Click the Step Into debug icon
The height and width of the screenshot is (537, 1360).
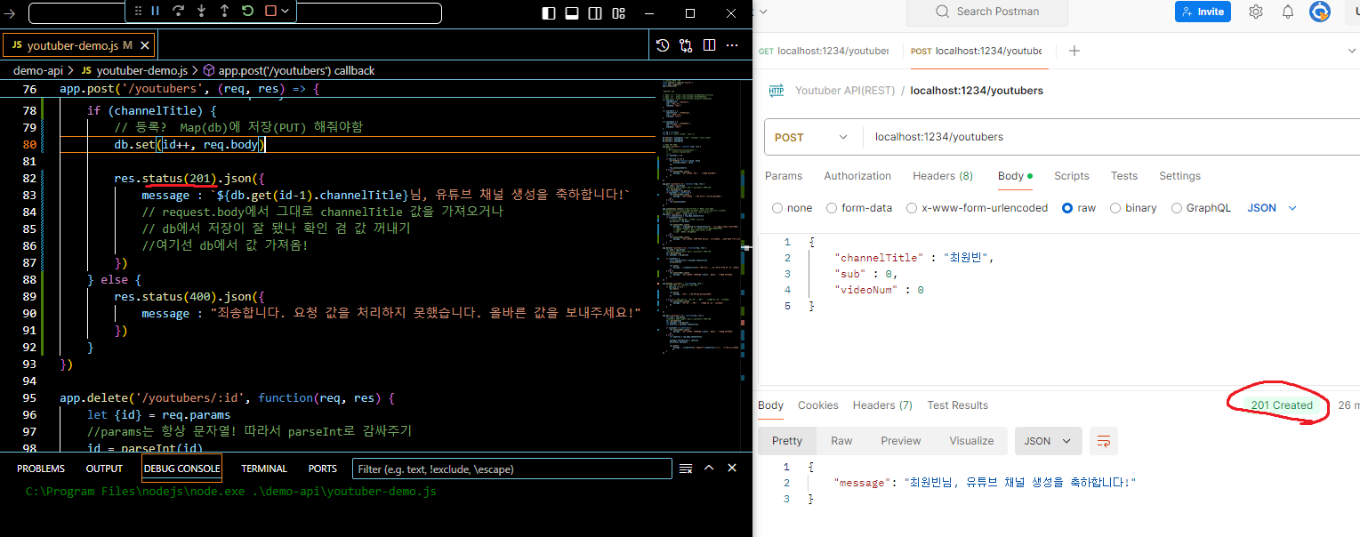tap(202, 11)
